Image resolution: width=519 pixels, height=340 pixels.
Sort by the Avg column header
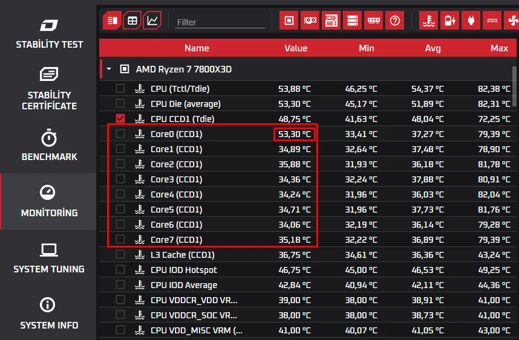pyautogui.click(x=432, y=48)
